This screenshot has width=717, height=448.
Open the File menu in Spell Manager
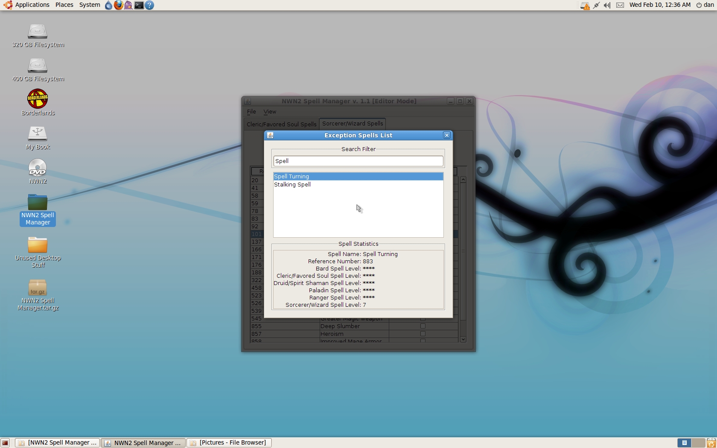click(251, 112)
